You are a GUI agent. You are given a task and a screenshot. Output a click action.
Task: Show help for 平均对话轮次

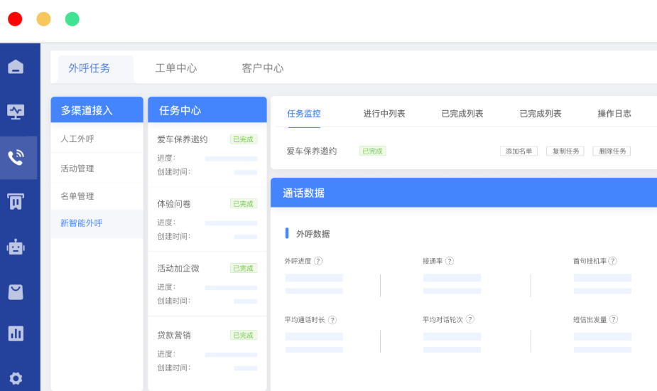pyautogui.click(x=470, y=319)
